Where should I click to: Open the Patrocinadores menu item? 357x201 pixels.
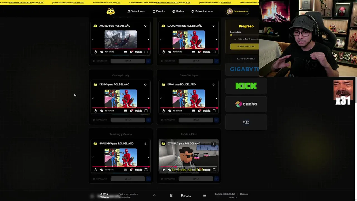[x=202, y=11]
